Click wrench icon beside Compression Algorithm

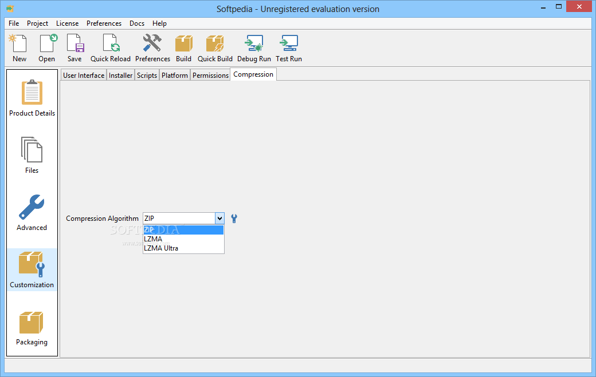(234, 219)
